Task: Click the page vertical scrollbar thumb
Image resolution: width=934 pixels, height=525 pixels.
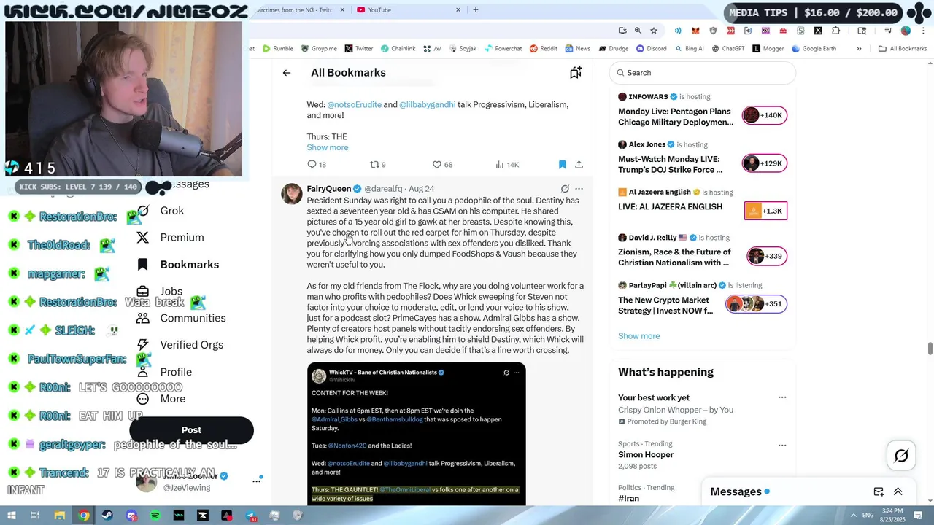Action: [x=930, y=349]
